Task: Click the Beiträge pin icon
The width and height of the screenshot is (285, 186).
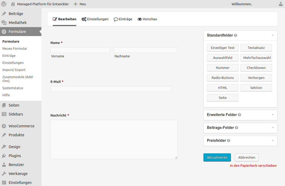Action: click(4, 14)
